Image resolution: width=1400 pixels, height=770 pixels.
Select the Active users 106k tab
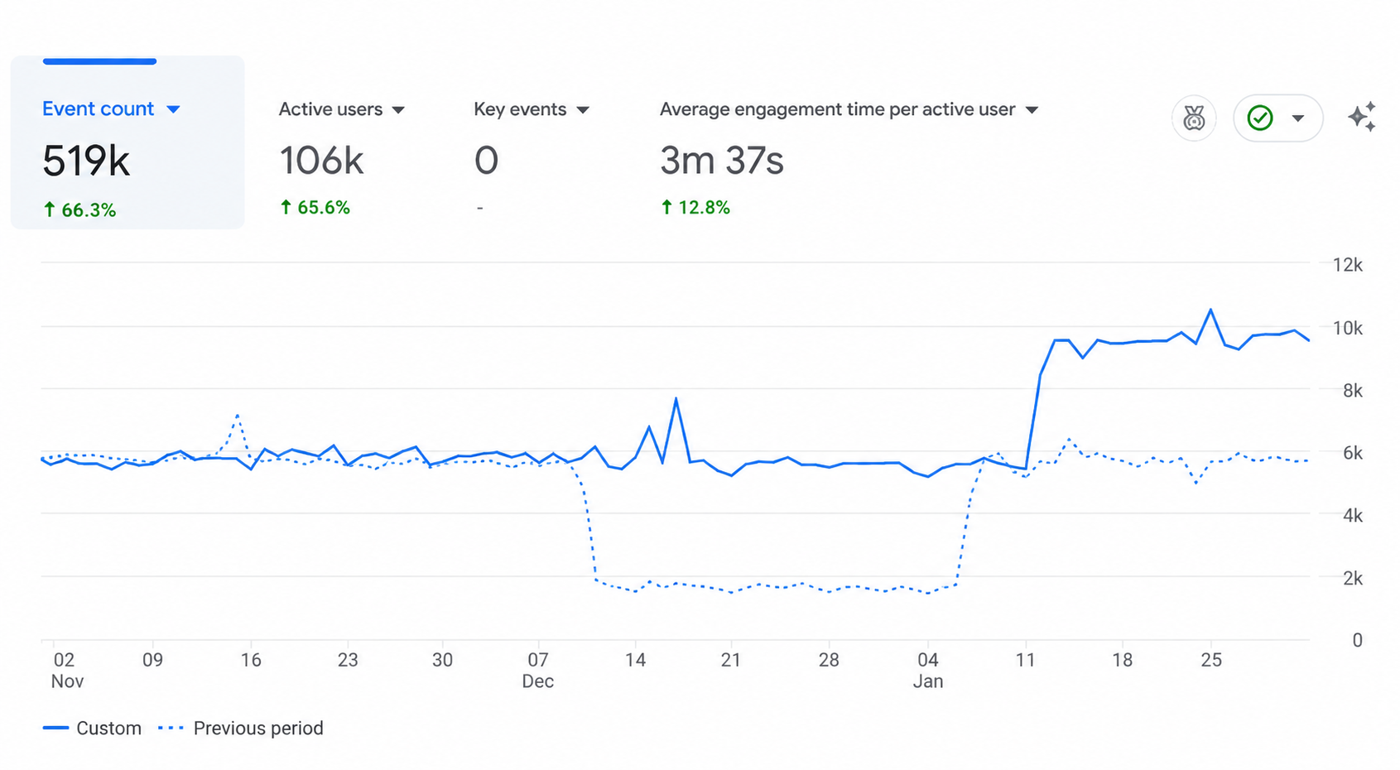point(342,157)
